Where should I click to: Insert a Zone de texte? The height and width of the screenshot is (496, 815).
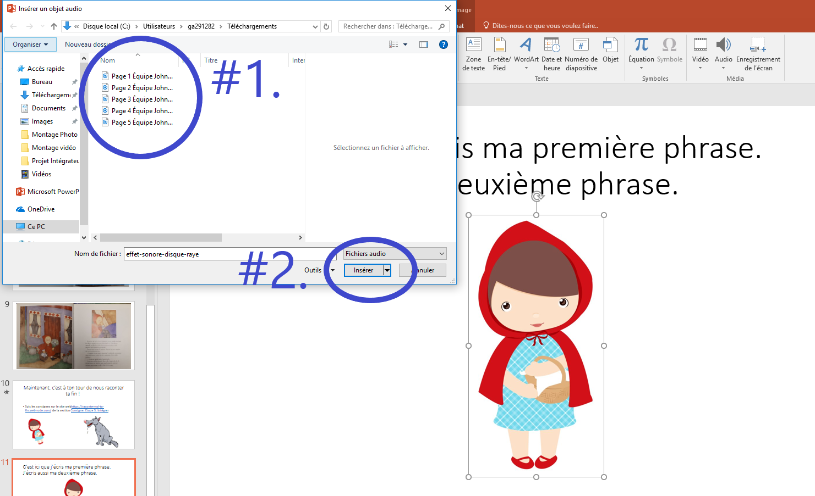pyautogui.click(x=473, y=54)
